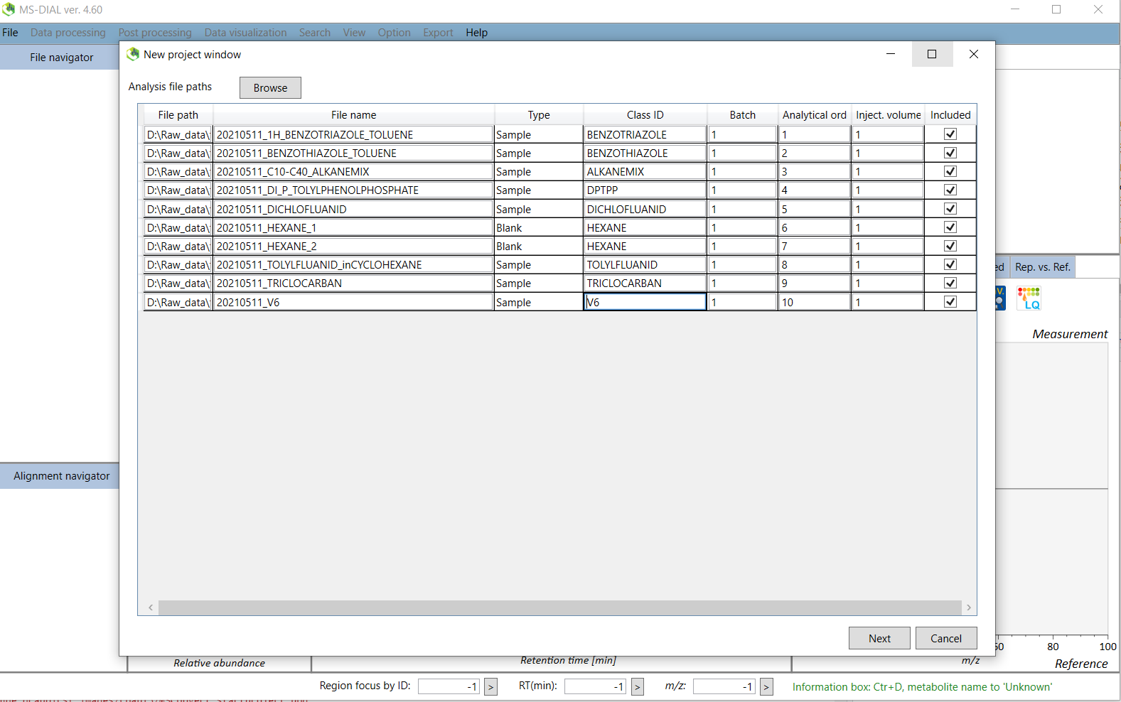
Task: Open the Post processing menu
Action: tap(155, 33)
